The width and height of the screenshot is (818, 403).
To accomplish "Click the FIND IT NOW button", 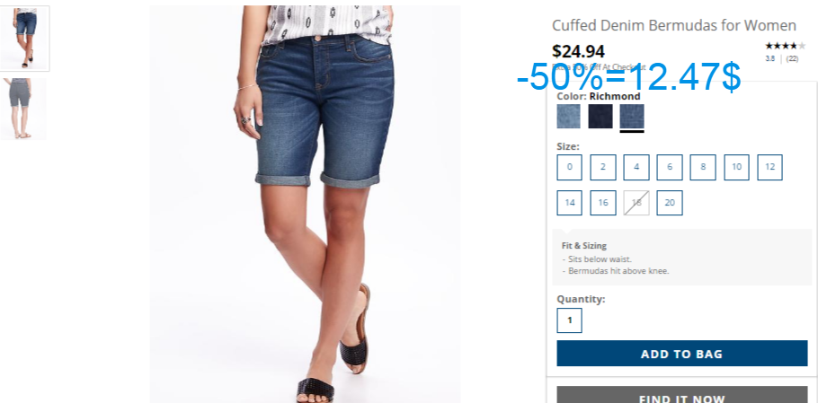I will point(682,395).
